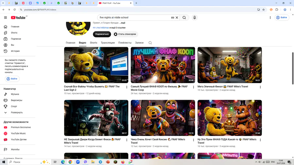Select the Видео channel tab
This screenshot has height=165, width=294.
pyautogui.click(x=83, y=43)
